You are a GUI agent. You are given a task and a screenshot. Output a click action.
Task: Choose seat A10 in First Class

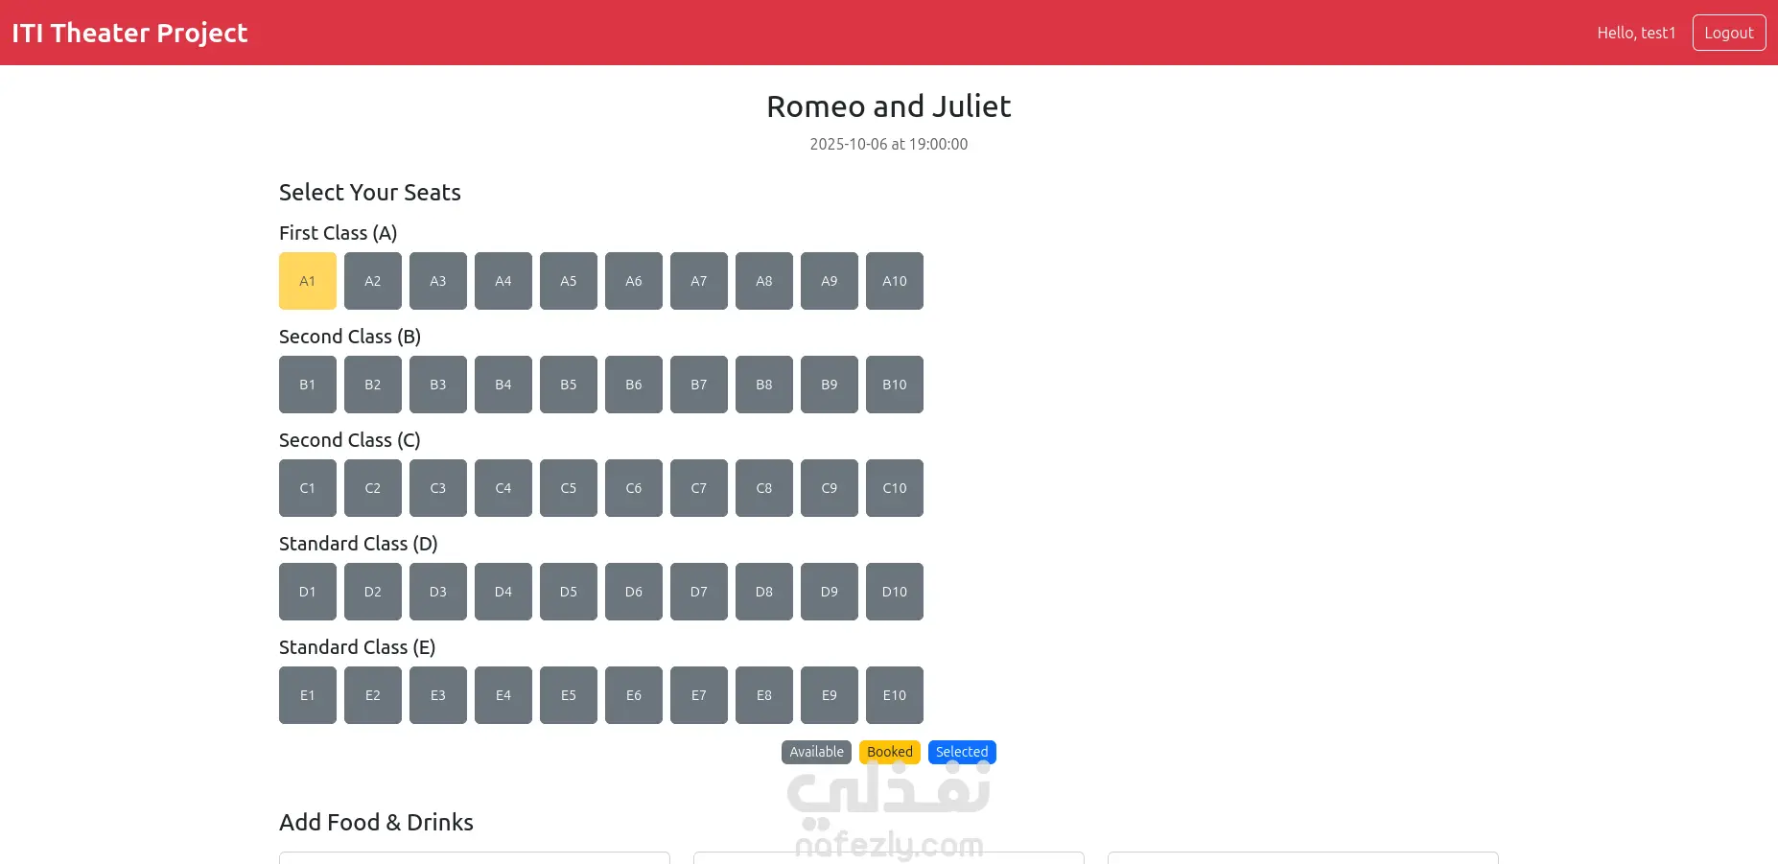(x=895, y=281)
